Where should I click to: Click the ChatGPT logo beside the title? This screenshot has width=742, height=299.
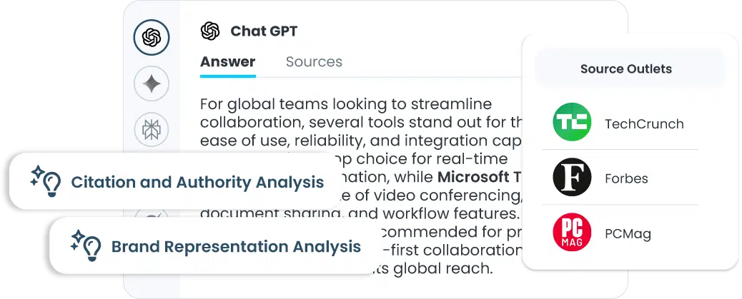click(x=210, y=31)
